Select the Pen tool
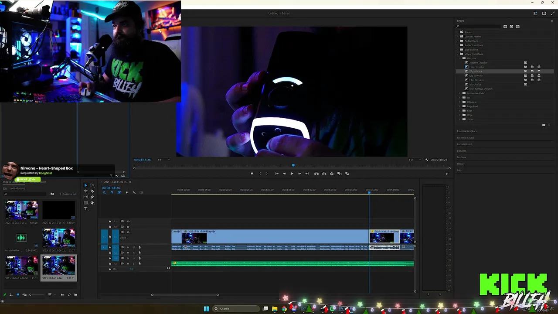 [92, 197]
